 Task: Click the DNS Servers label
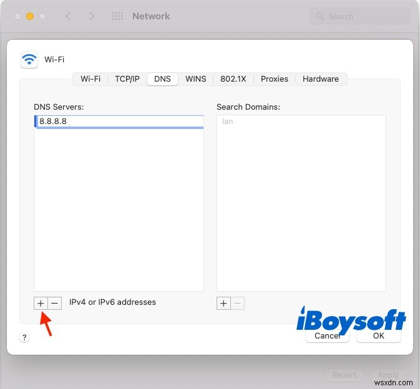tap(59, 107)
